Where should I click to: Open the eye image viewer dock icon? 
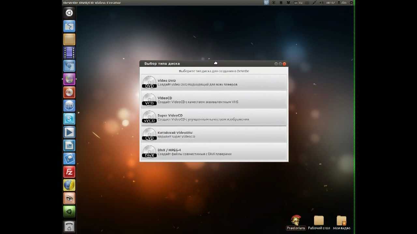point(69,198)
